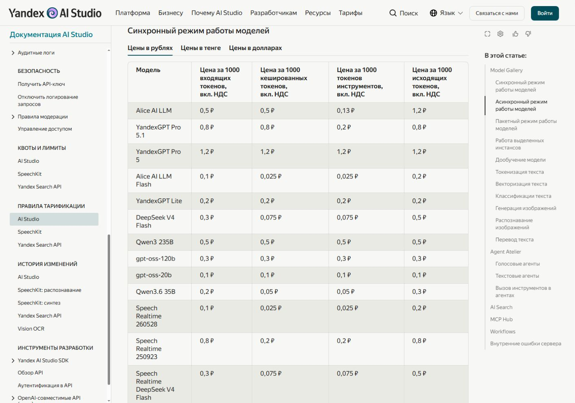This screenshot has width=575, height=403.
Task: Click the Связаться с нами button
Action: click(497, 13)
